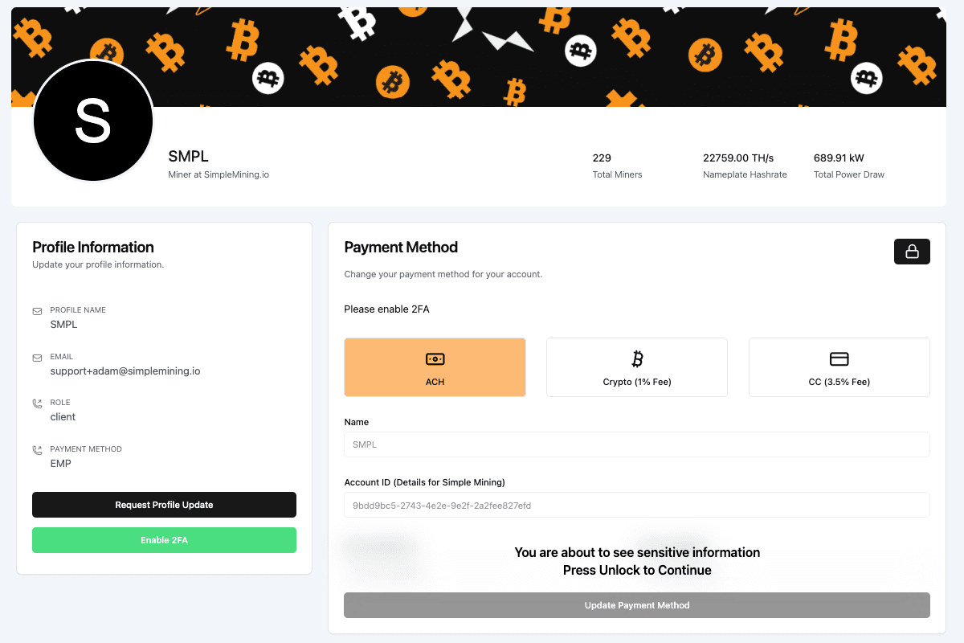Choose the ACH payment option
Viewport: 964px width, 643px height.
pyautogui.click(x=435, y=367)
